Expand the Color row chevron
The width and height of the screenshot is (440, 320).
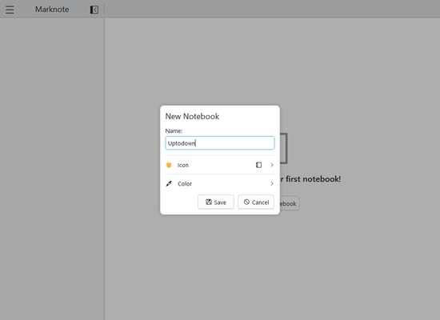tap(272, 183)
